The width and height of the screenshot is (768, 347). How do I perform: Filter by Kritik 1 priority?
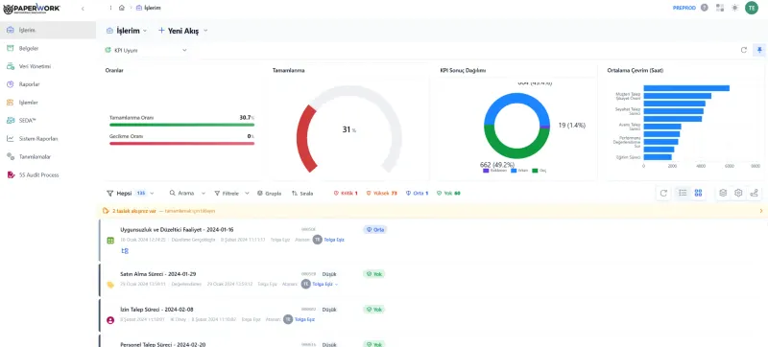[346, 193]
